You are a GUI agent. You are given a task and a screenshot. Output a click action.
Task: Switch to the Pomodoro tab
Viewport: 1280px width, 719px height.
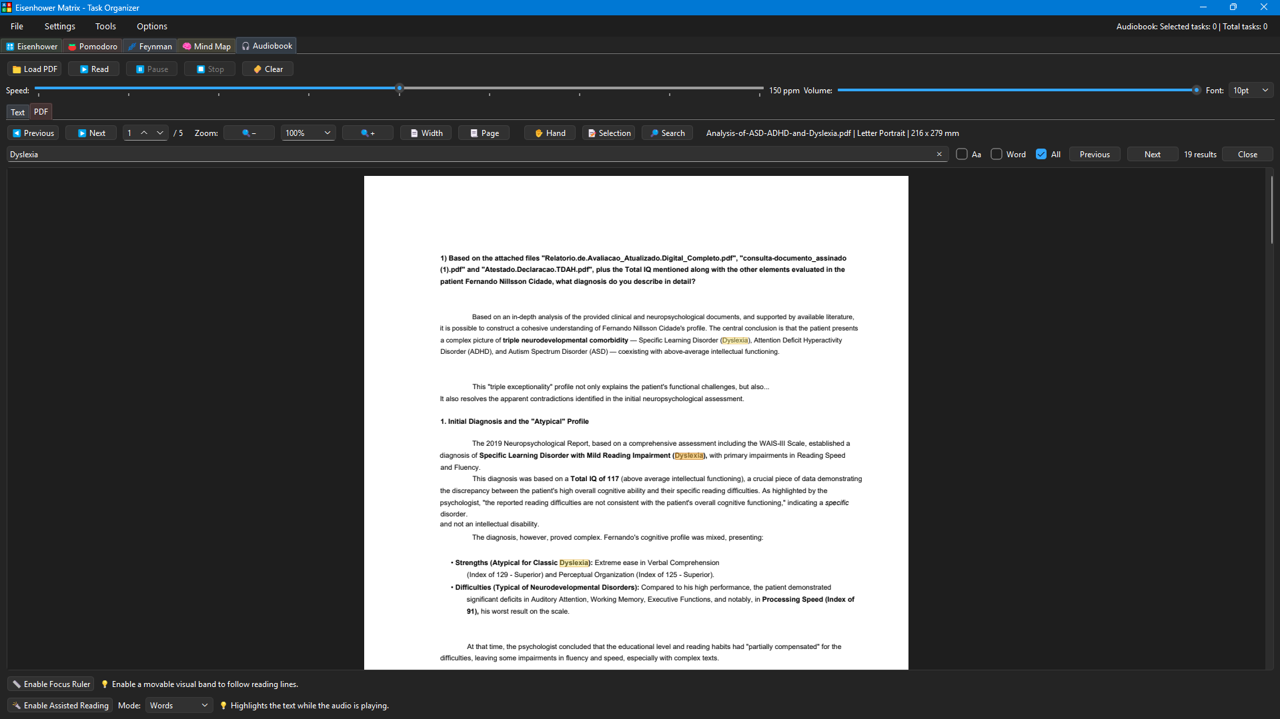pos(93,47)
